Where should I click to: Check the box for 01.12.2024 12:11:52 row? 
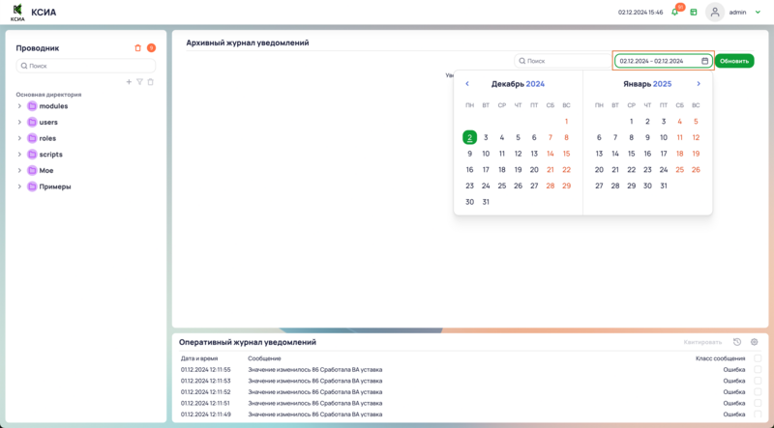tap(758, 391)
